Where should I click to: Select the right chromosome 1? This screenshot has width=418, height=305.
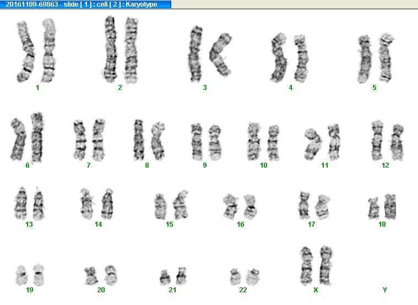[49, 50]
